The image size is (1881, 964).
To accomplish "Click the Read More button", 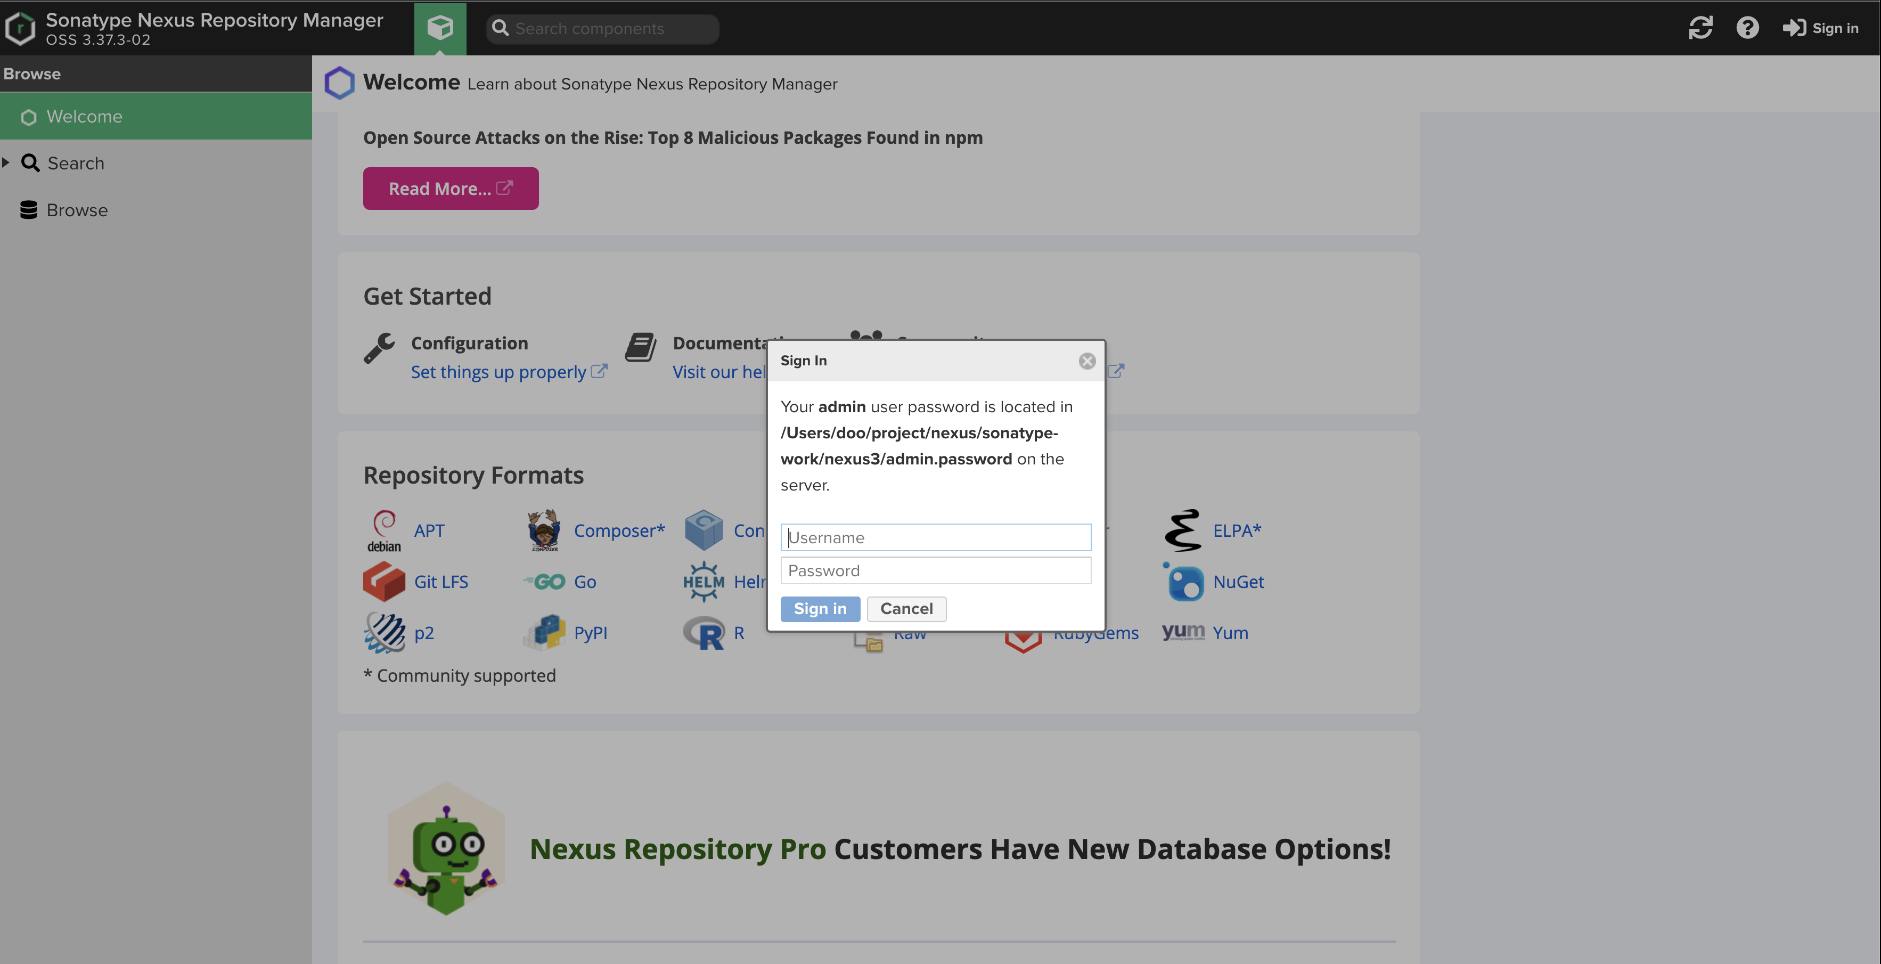I will [451, 189].
